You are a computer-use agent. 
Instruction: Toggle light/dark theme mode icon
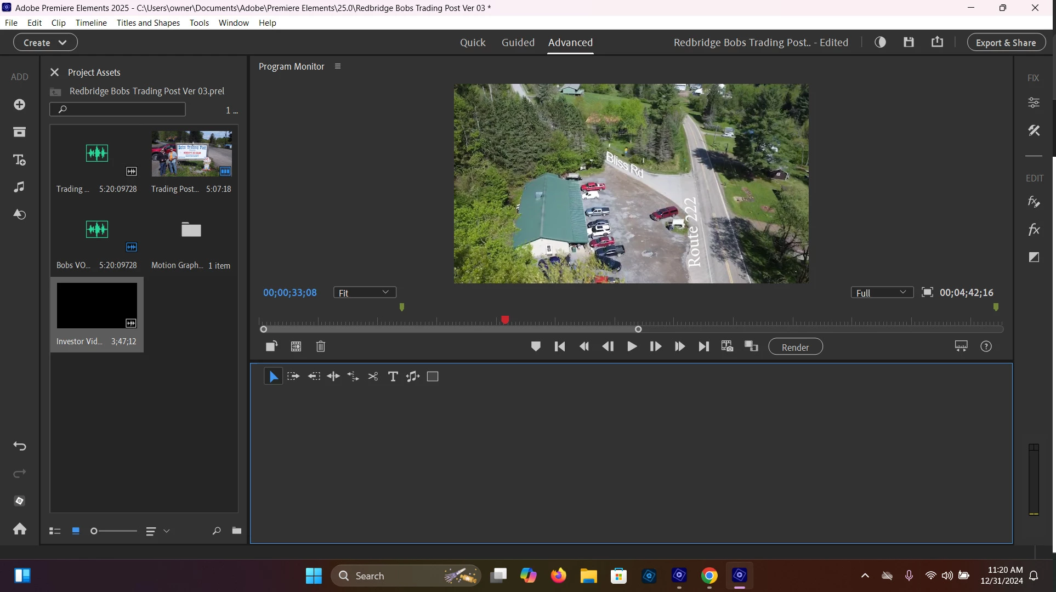(x=880, y=42)
